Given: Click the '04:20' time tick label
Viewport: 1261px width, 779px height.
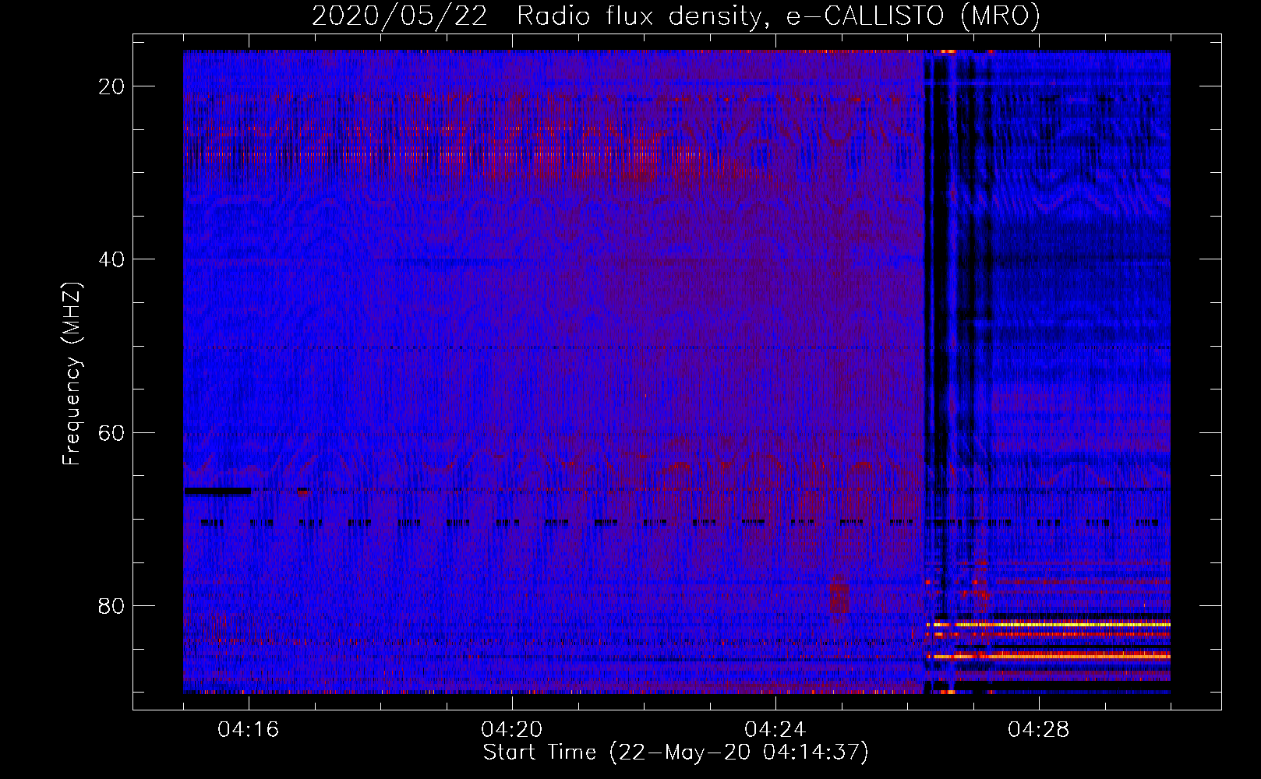Looking at the screenshot, I should (512, 730).
